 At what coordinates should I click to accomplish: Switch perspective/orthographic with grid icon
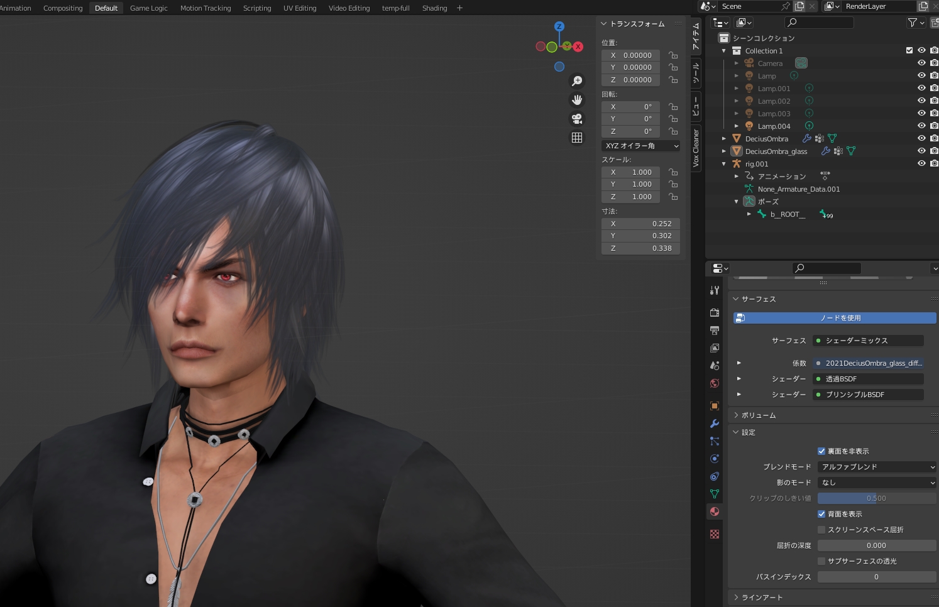point(576,138)
